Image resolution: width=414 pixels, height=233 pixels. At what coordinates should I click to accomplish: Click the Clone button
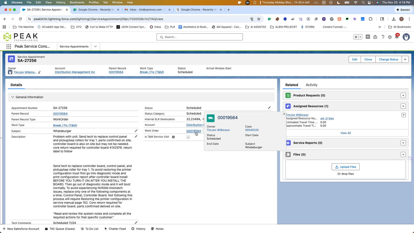coord(368,60)
